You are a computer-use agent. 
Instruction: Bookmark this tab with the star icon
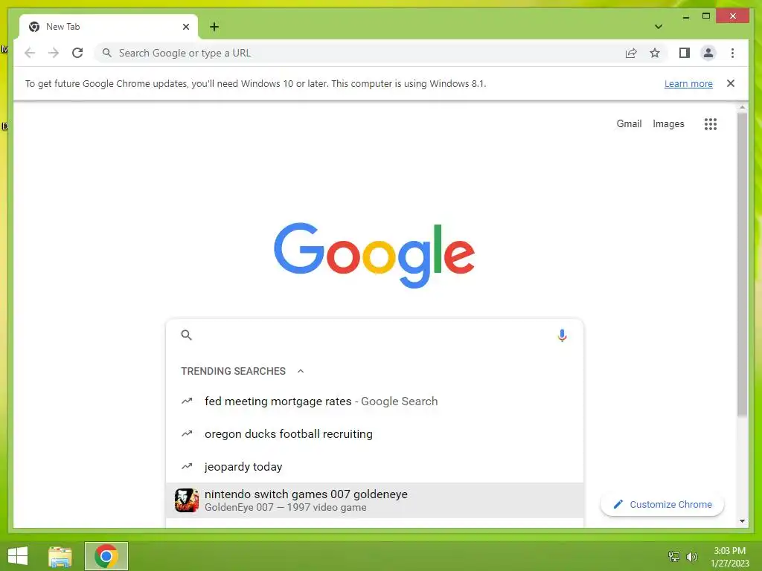655,53
